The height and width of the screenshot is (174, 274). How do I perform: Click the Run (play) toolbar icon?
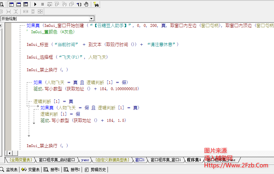click(x=35, y=4)
